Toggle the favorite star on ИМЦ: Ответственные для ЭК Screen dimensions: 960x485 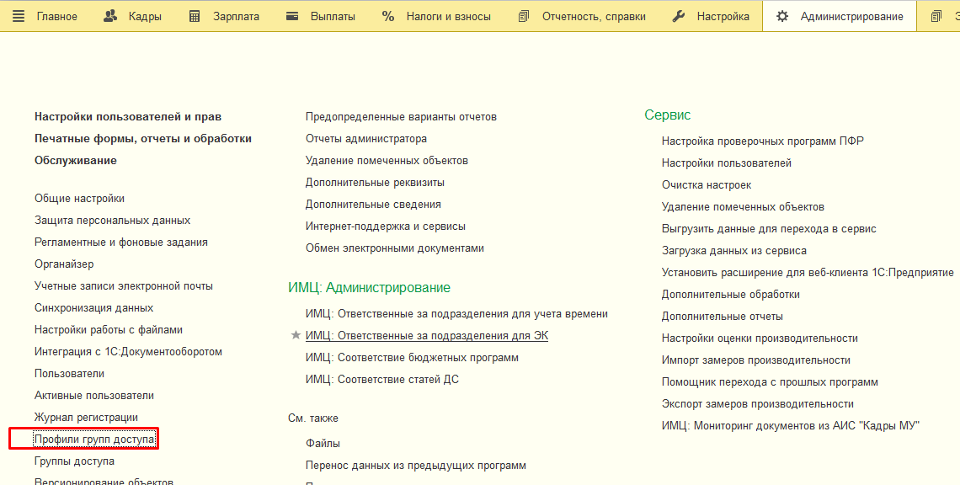(x=296, y=335)
